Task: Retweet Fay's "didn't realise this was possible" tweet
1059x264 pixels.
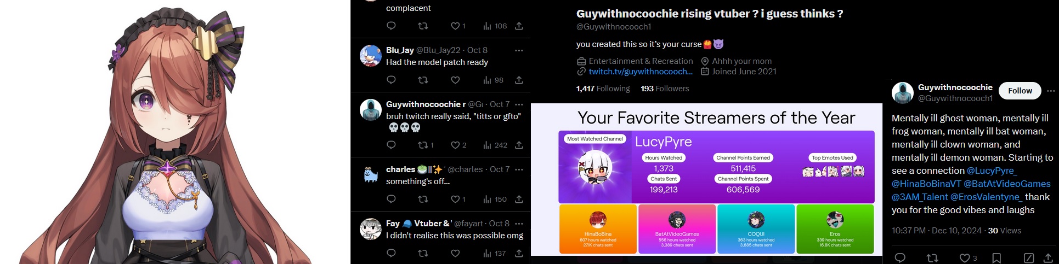Action: point(423,254)
